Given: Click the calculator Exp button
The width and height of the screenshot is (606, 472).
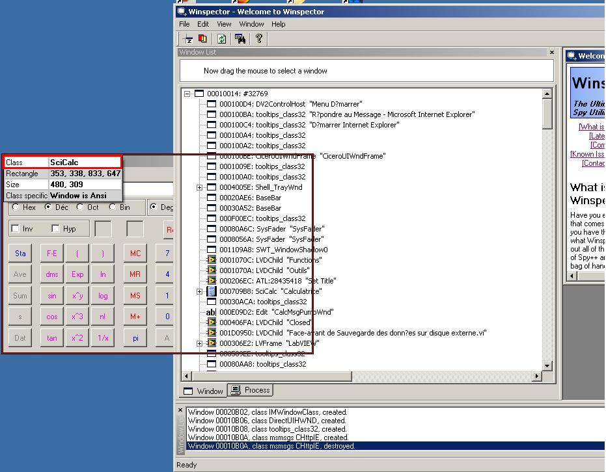Looking at the screenshot, I should pyautogui.click(x=77, y=274).
